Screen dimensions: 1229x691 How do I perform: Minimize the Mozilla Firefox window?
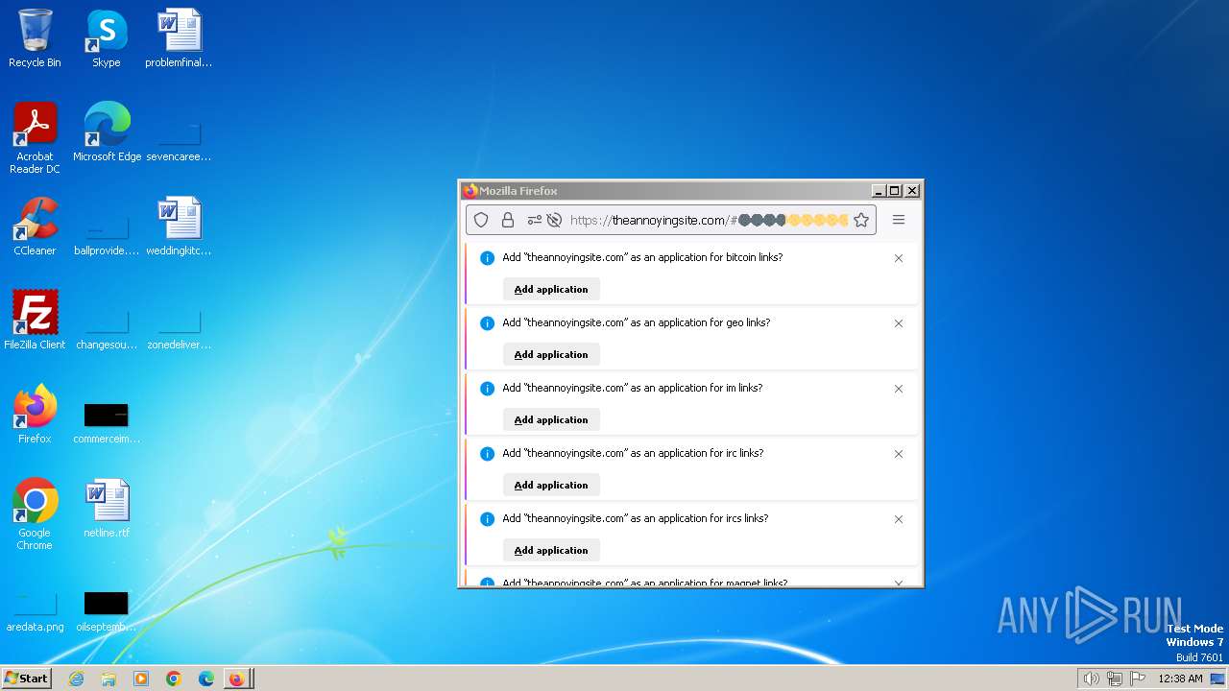[x=879, y=191]
